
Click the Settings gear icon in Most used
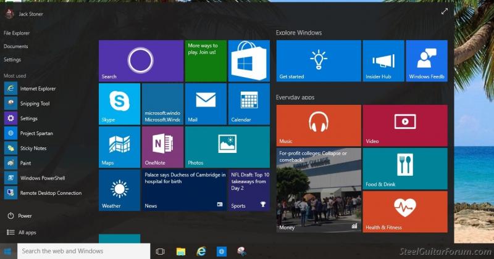(x=10, y=118)
